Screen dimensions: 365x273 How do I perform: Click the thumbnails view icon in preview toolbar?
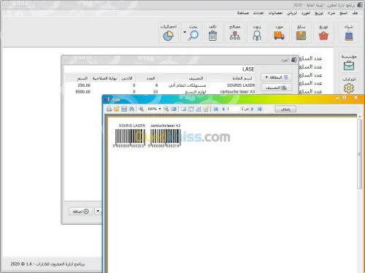click(x=191, y=109)
